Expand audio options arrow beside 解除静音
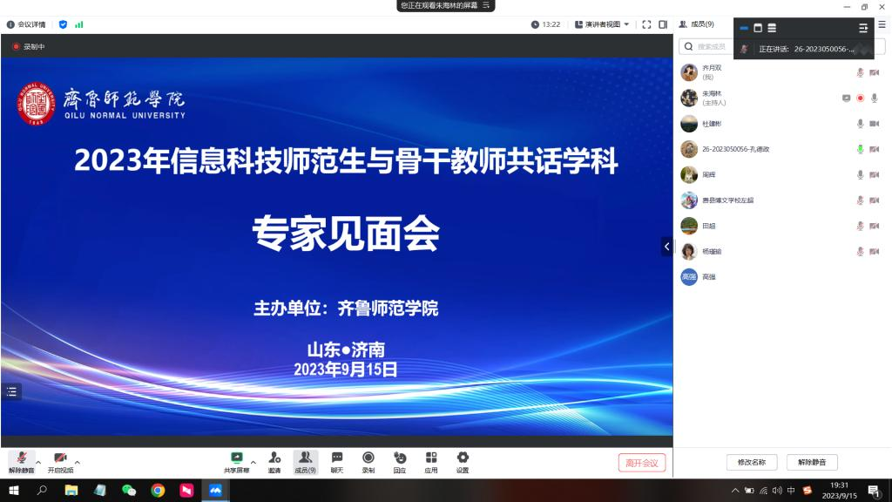892x502 pixels. tap(38, 462)
